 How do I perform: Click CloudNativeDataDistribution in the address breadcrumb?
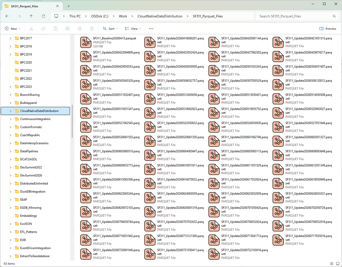click(160, 16)
